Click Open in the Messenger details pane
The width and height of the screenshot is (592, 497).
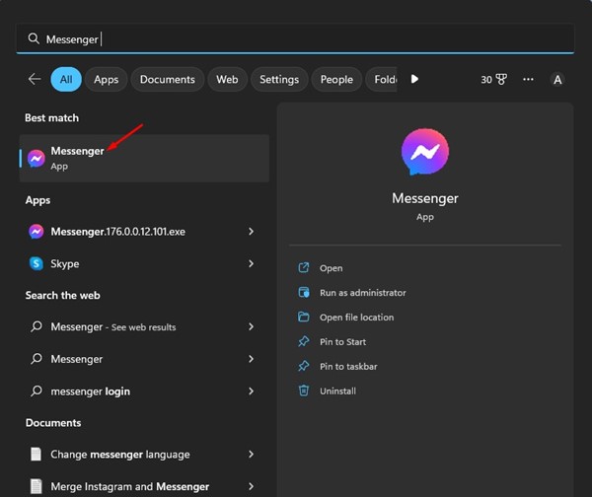click(332, 268)
